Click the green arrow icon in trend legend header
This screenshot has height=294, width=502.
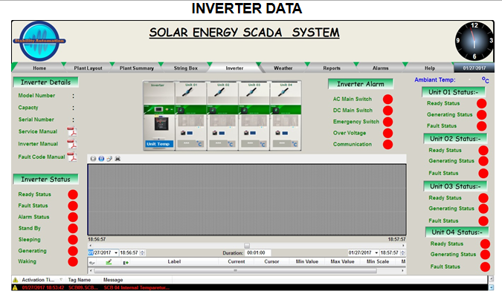click(126, 262)
